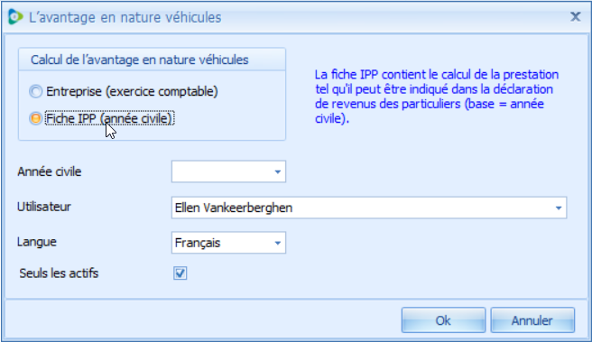The height and width of the screenshot is (342, 592).
Task: Close the L'avantage en nature véhicules dialog
Action: [576, 16]
